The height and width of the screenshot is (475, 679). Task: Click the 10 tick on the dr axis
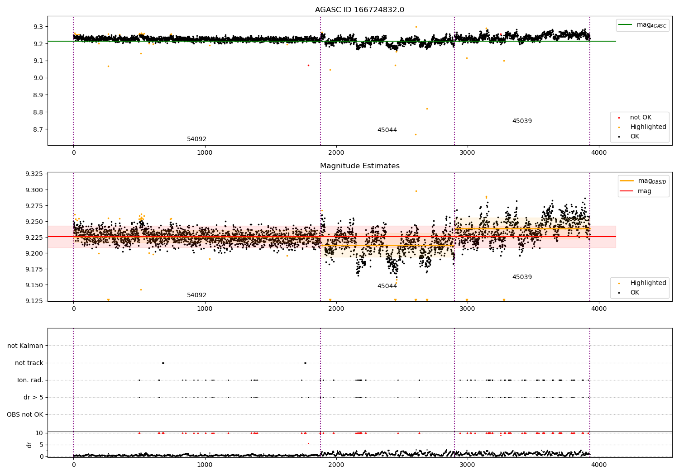click(x=39, y=433)
